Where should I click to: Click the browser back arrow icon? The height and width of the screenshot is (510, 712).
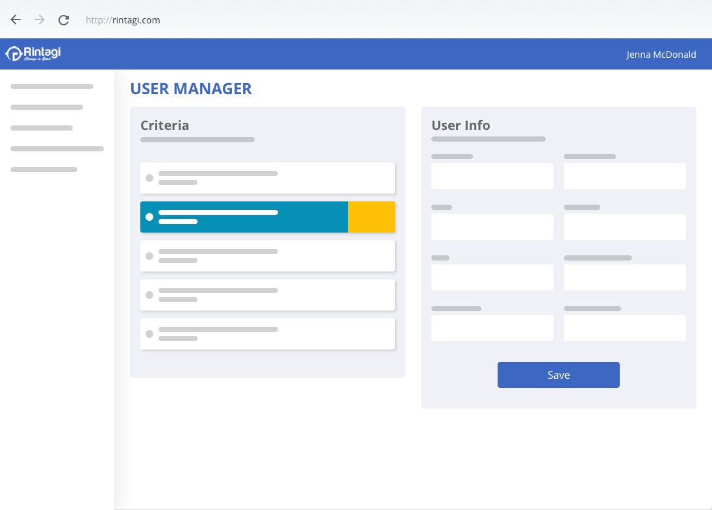15,19
